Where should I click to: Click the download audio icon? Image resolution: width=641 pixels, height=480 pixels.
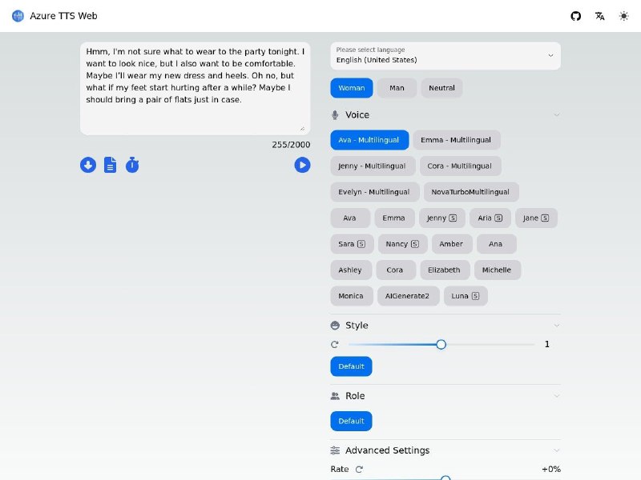click(88, 165)
